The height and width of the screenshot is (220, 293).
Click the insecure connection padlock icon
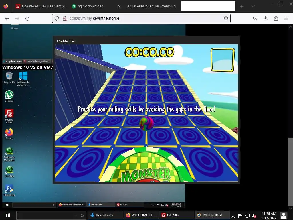click(65, 18)
